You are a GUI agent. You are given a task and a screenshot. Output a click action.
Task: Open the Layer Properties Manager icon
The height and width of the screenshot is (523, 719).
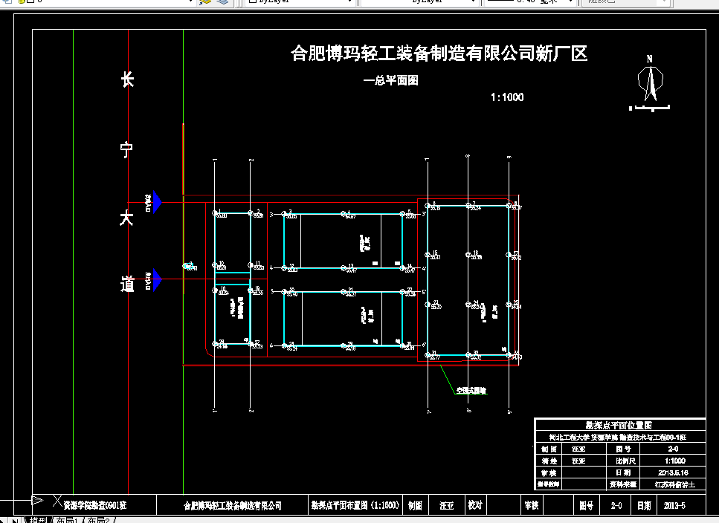6,2
